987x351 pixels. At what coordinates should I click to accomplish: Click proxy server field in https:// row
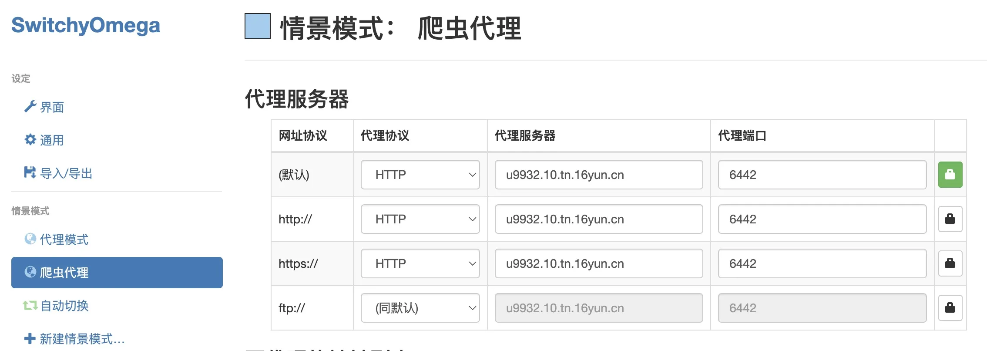pos(599,263)
